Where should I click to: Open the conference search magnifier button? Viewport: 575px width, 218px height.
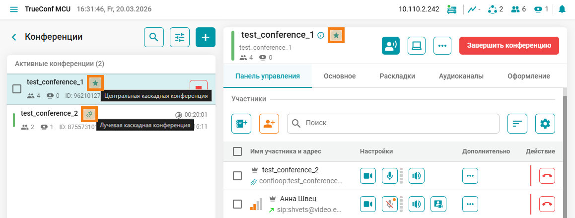(x=154, y=37)
